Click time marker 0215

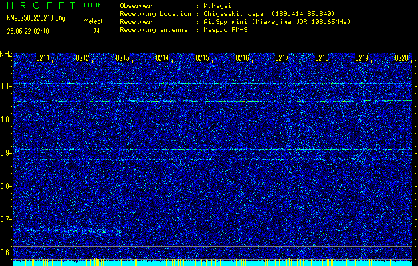click(x=202, y=58)
